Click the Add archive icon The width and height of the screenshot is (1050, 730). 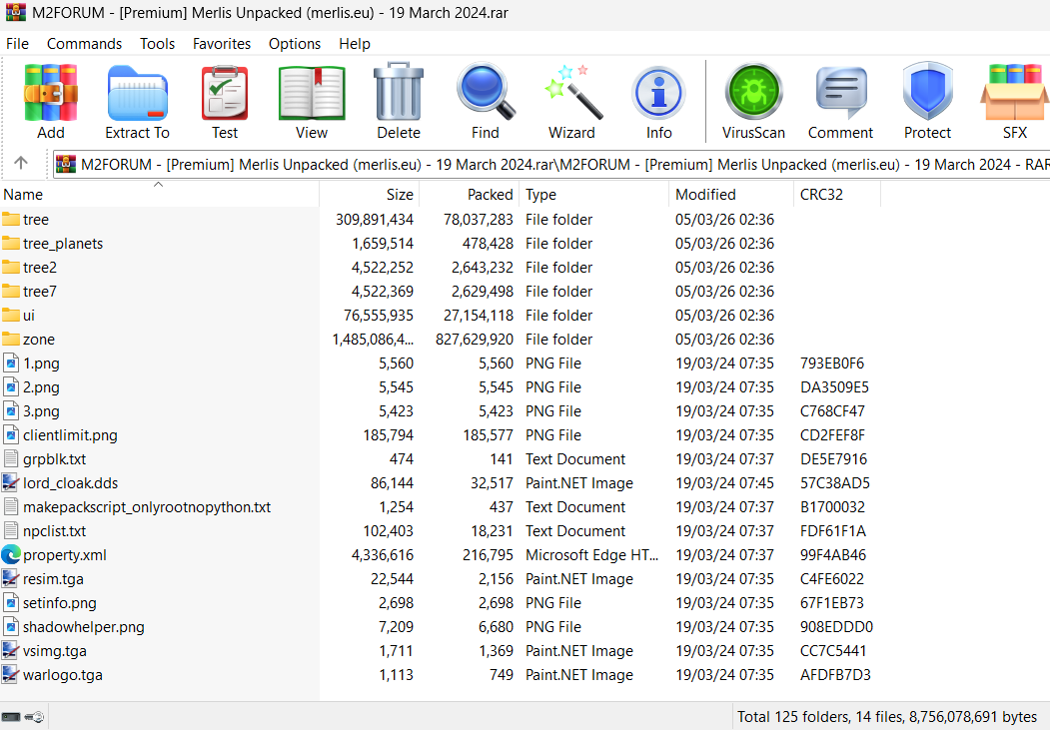pos(50,90)
